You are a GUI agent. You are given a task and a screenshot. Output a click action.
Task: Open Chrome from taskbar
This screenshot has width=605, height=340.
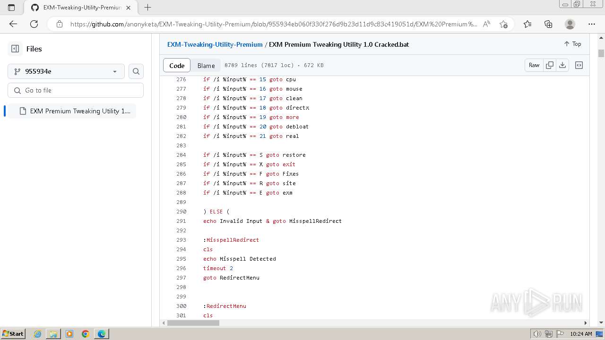86,334
